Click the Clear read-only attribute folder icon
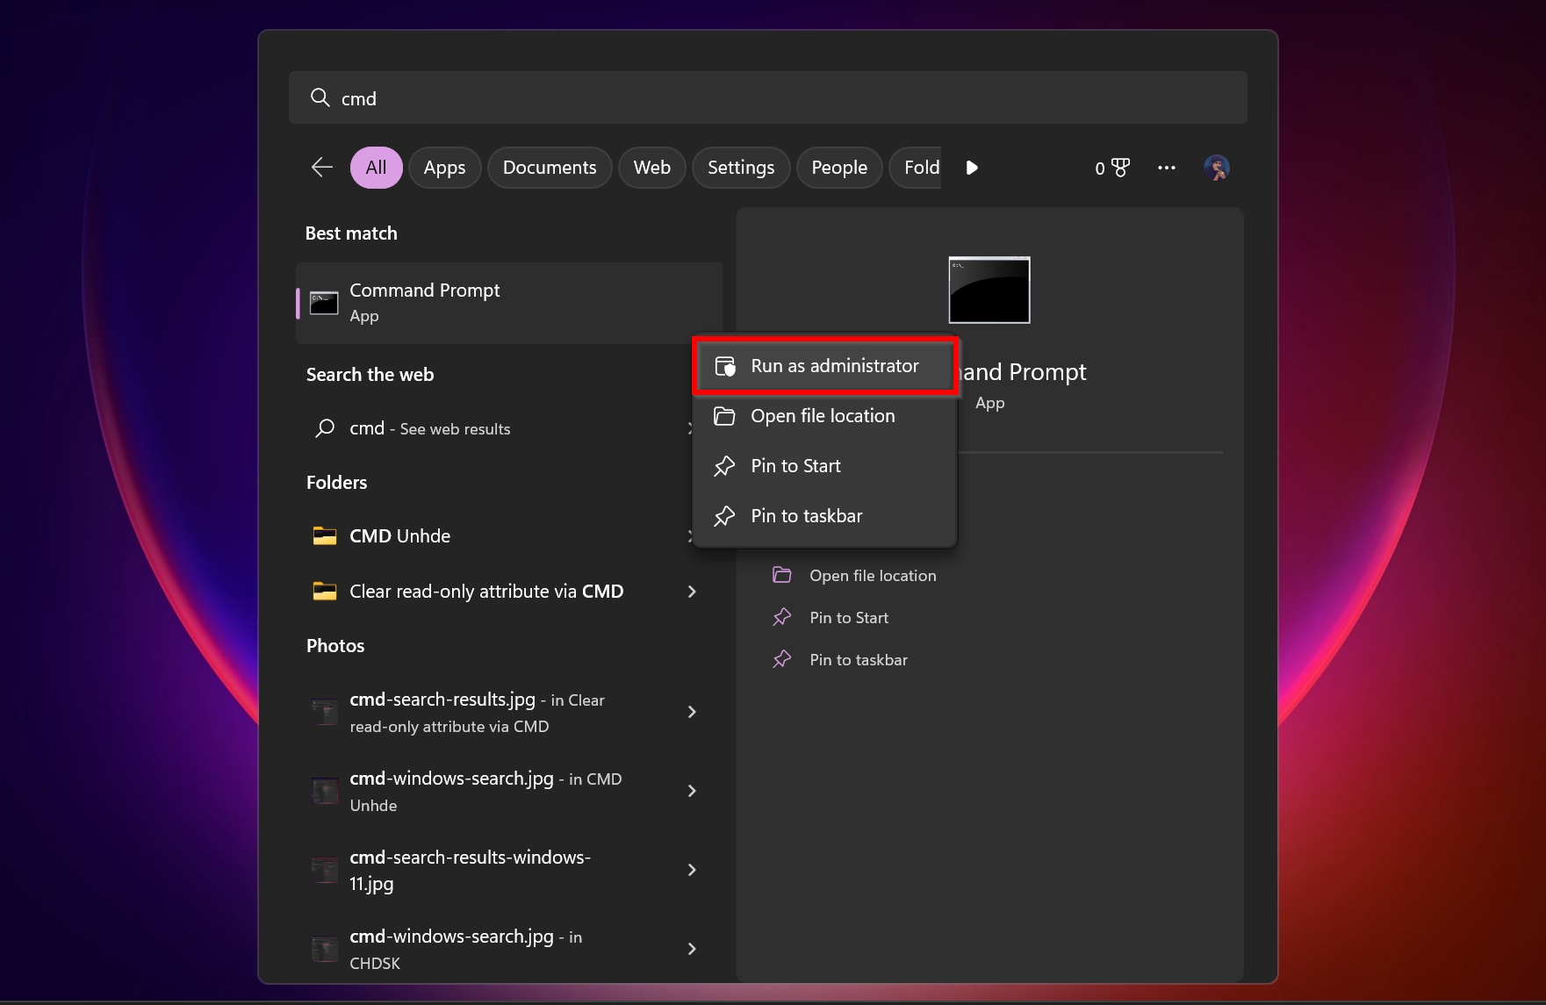The height and width of the screenshot is (1005, 1546). (x=325, y=591)
